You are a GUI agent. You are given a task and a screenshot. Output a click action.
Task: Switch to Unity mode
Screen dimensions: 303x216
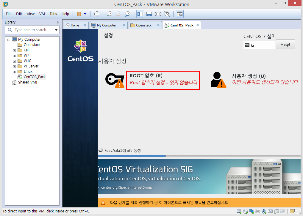coord(167,14)
